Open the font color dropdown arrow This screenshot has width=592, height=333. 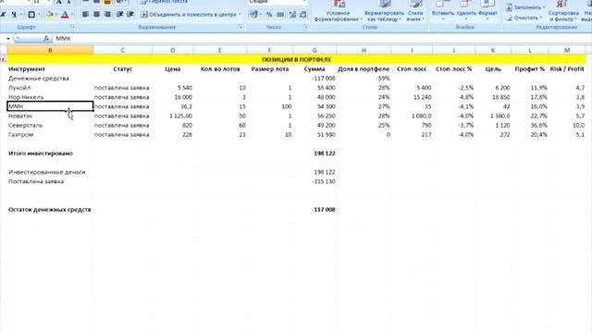[72, 15]
